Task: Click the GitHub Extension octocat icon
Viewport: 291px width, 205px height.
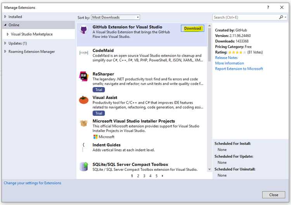Action: click(x=84, y=30)
